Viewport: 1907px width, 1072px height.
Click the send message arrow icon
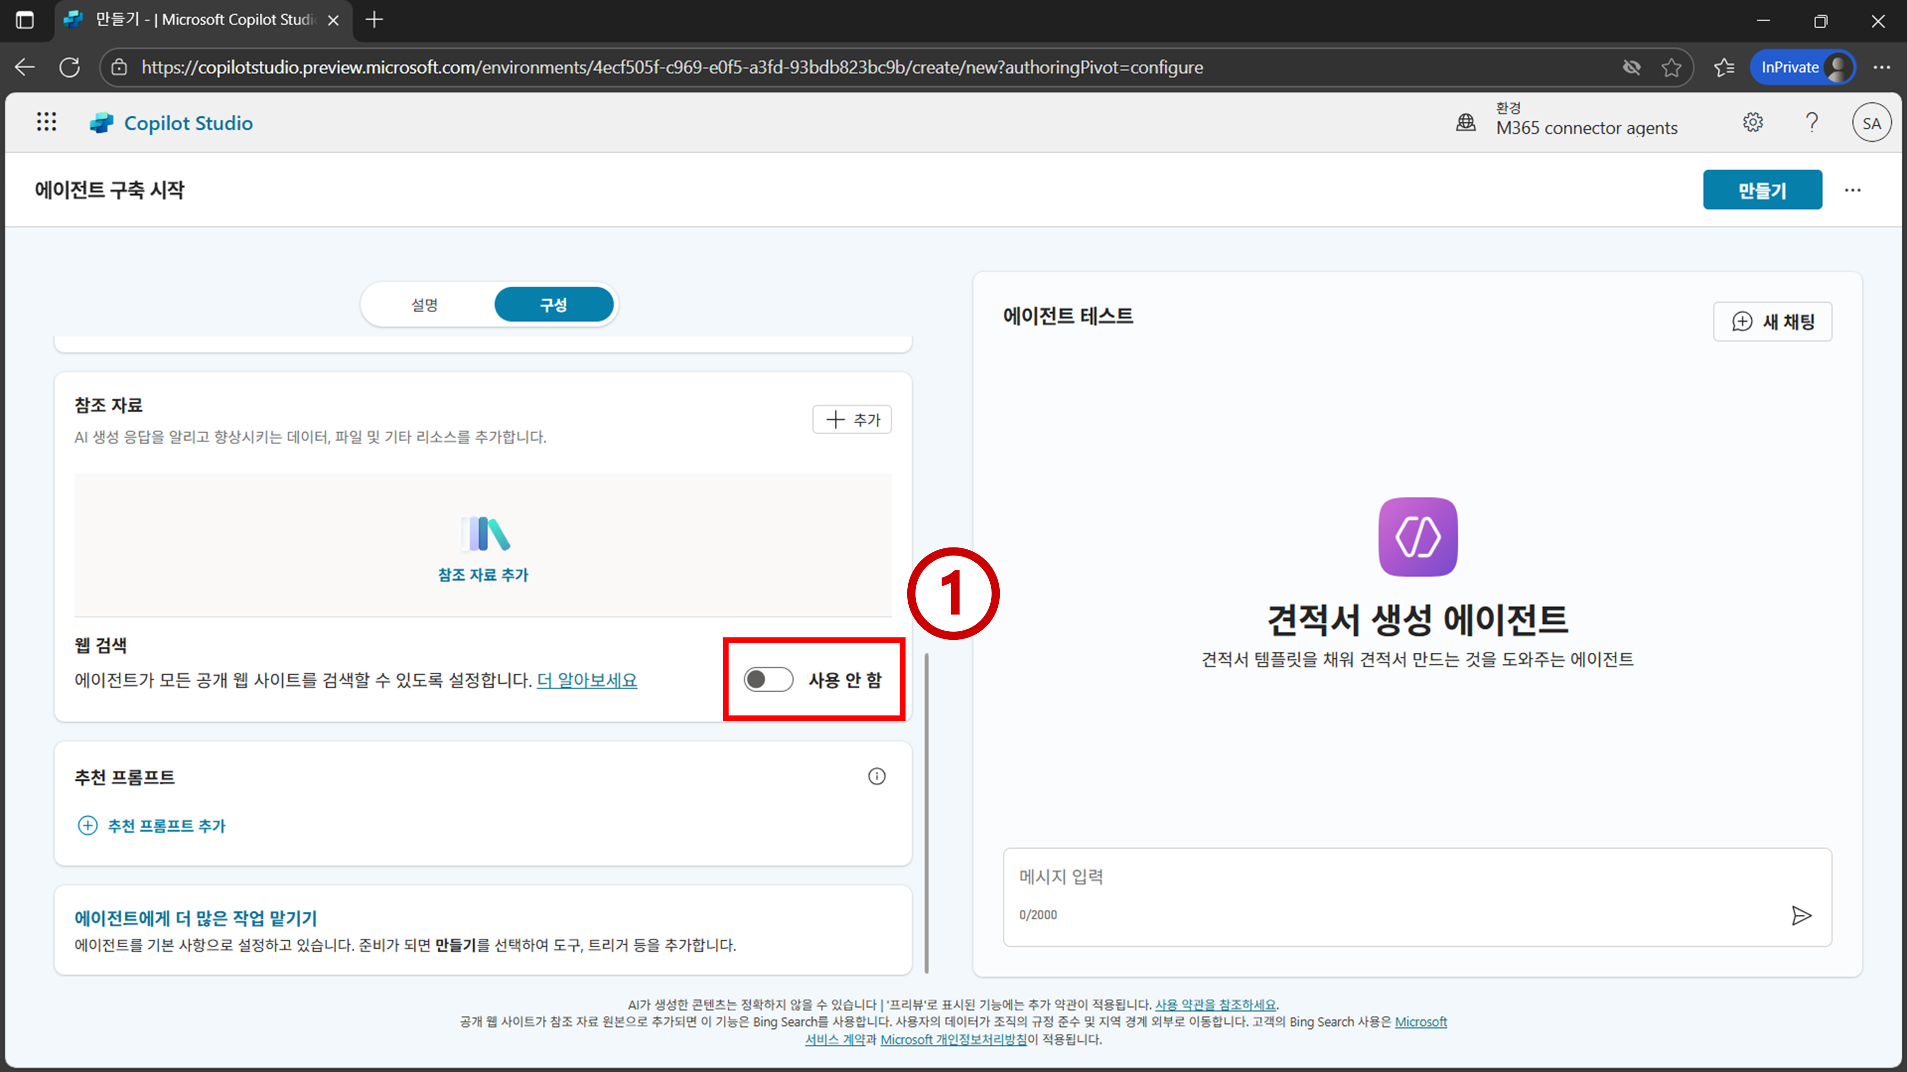coord(1801,916)
